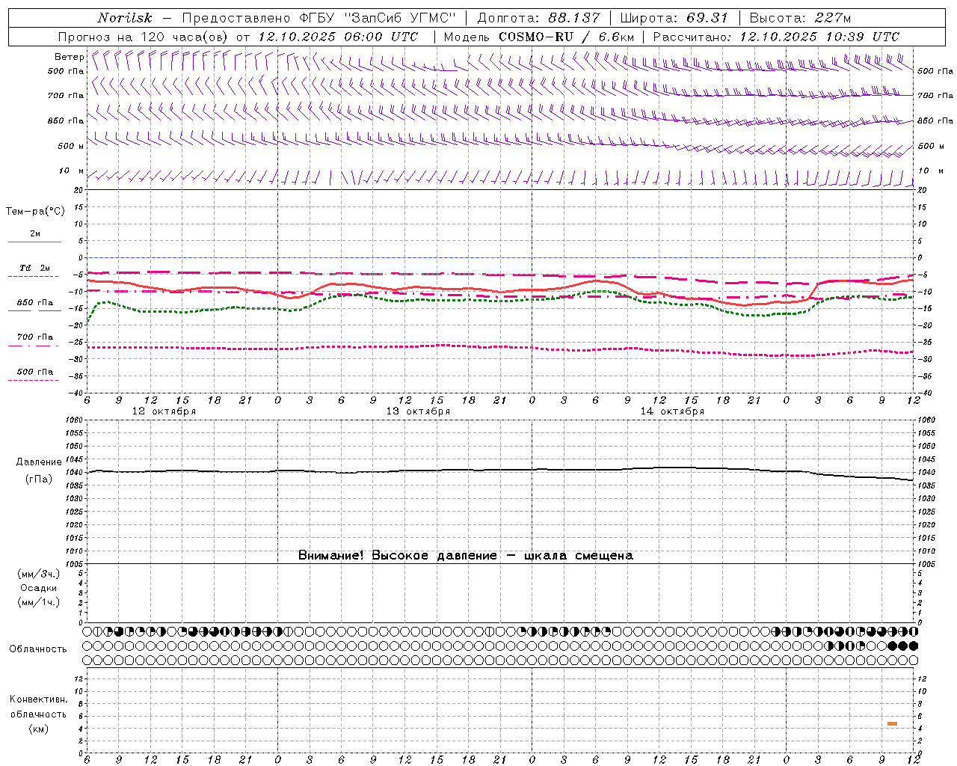Click '(км)' unit under convective cloudiness
The height and width of the screenshot is (766, 957).
[x=39, y=729]
